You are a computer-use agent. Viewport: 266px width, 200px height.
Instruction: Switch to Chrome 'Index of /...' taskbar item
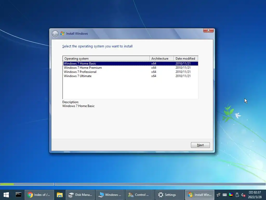pos(39,195)
